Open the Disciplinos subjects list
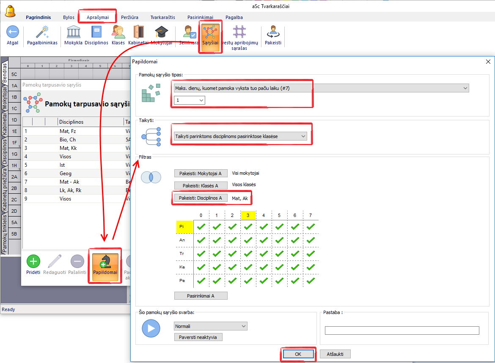This screenshot has height=363, width=495. [x=96, y=33]
